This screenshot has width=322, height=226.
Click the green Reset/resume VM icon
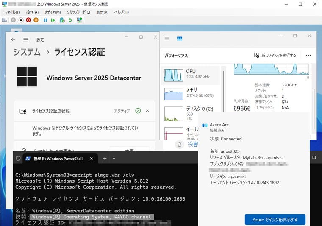pyautogui.click(x=53, y=20)
